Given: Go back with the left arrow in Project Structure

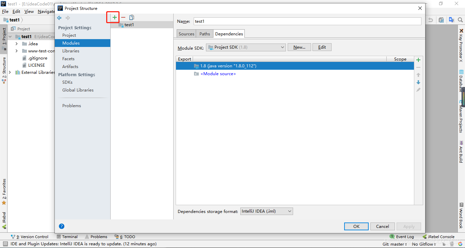Looking at the screenshot, I should [59, 18].
